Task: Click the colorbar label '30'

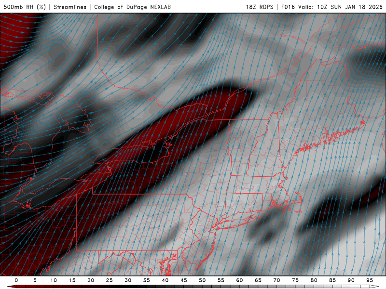Action: (128, 280)
